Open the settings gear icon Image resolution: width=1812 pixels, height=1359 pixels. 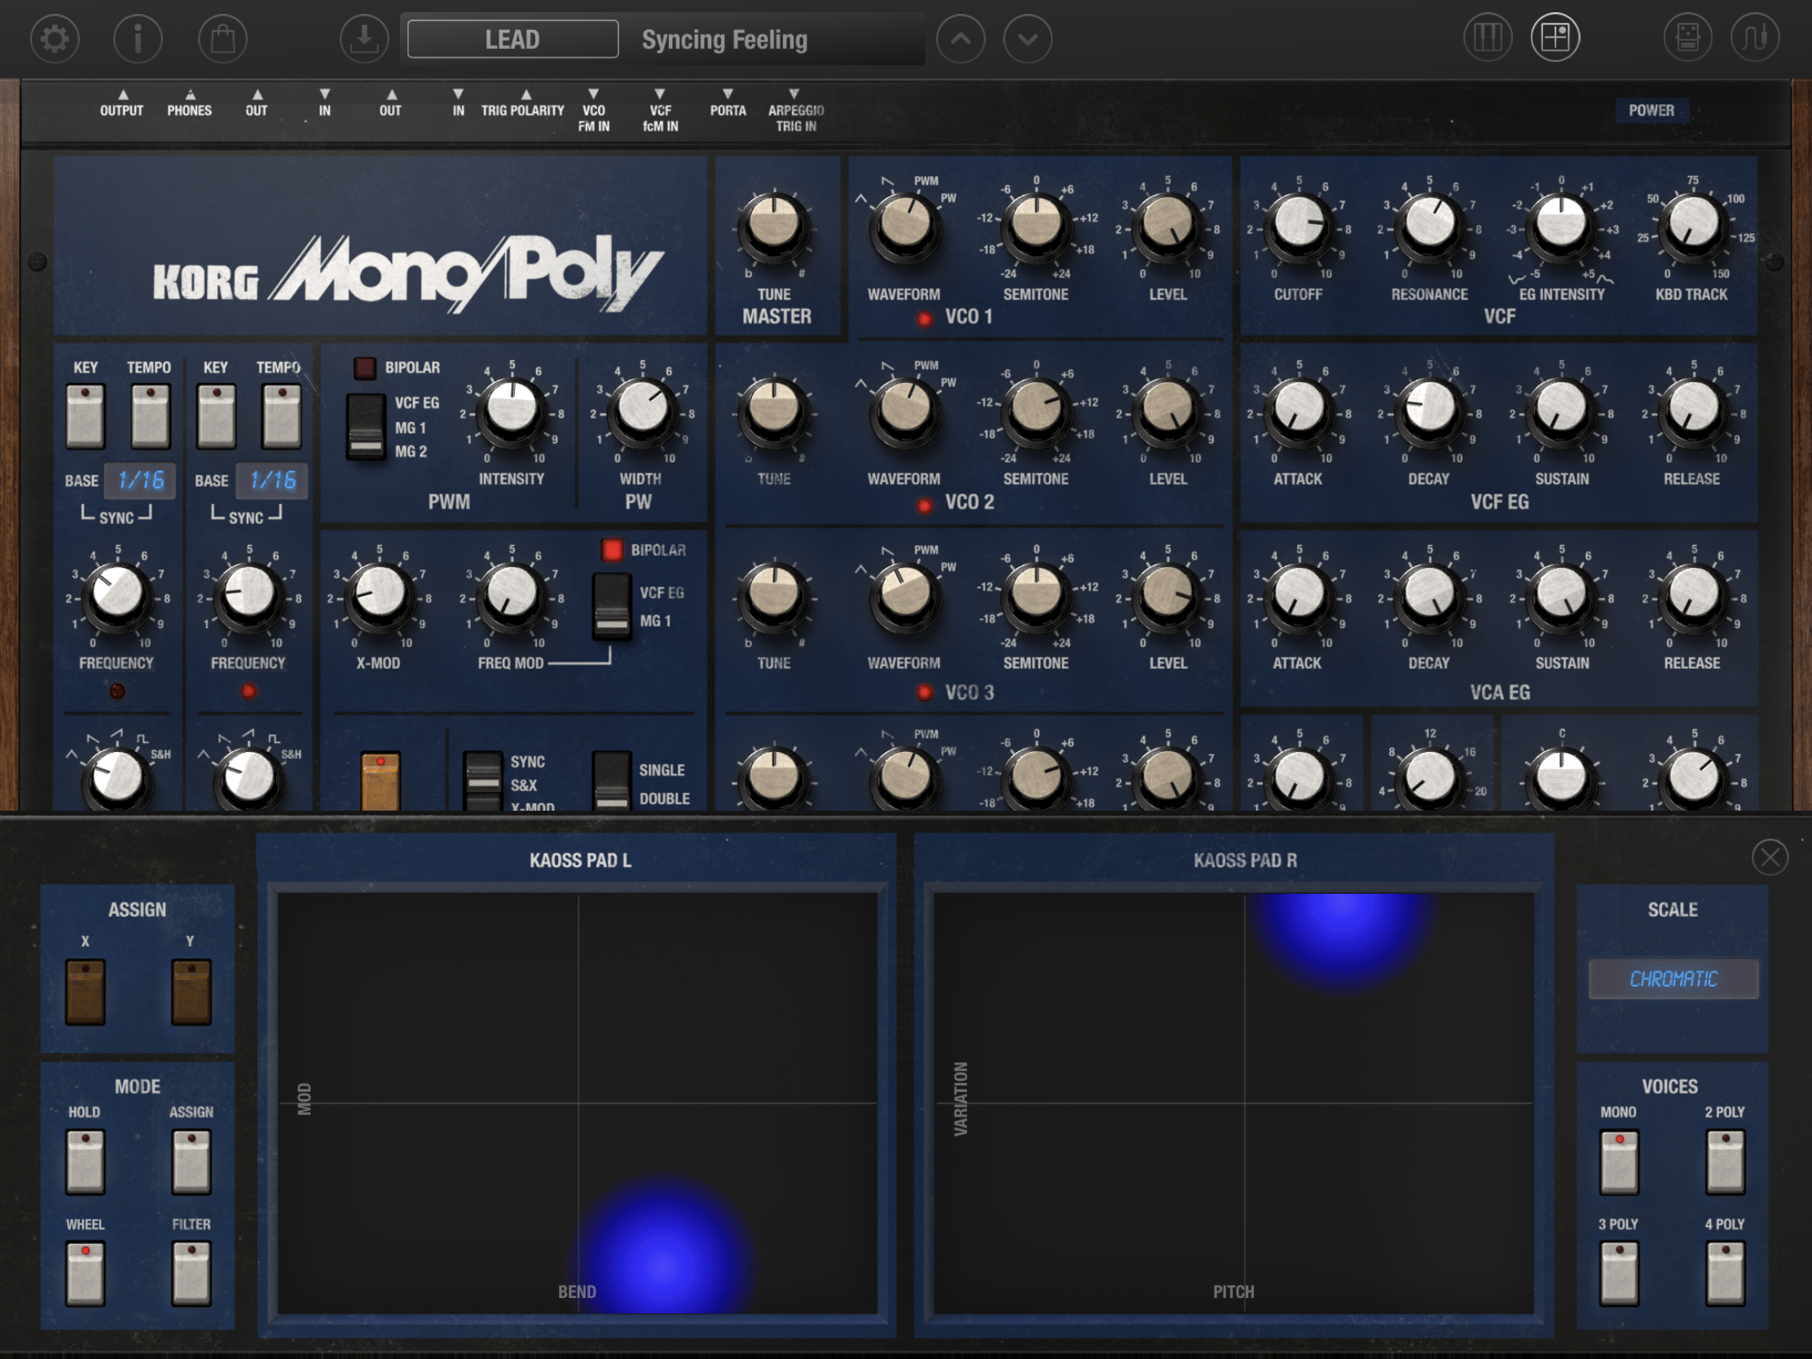55,38
